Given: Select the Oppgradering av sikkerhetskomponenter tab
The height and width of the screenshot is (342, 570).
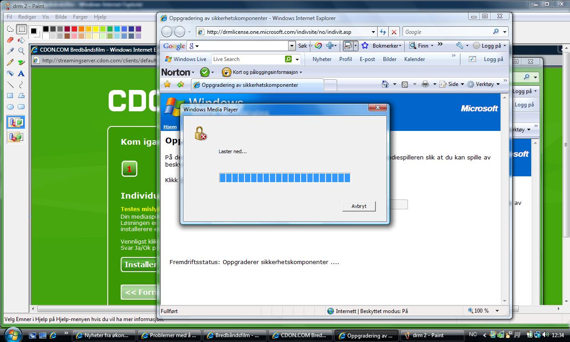Looking at the screenshot, I should 257,85.
